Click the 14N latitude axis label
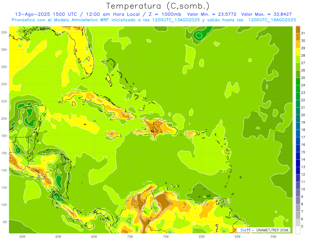This screenshot has width=310, height=240. click(4, 170)
